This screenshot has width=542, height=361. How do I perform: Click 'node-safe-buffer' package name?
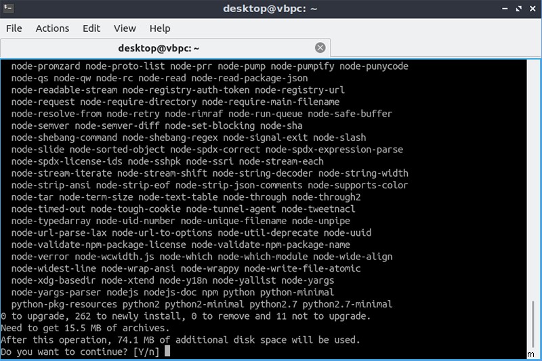[350, 114]
